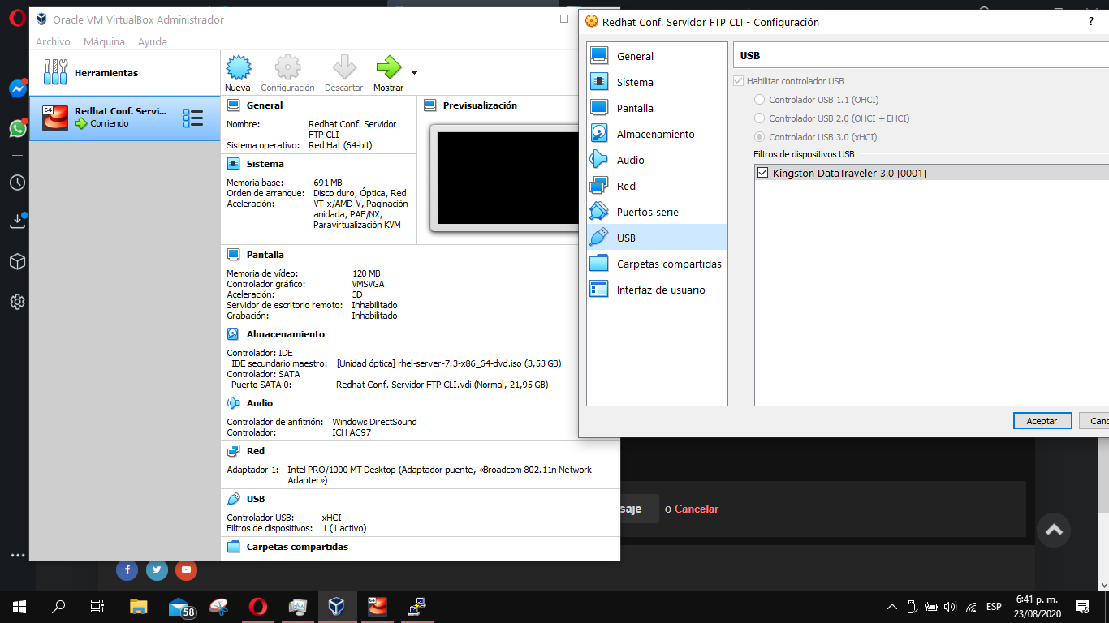The height and width of the screenshot is (623, 1109).
Task: Select Sistema in the Configuración dialog
Action: [x=657, y=82]
